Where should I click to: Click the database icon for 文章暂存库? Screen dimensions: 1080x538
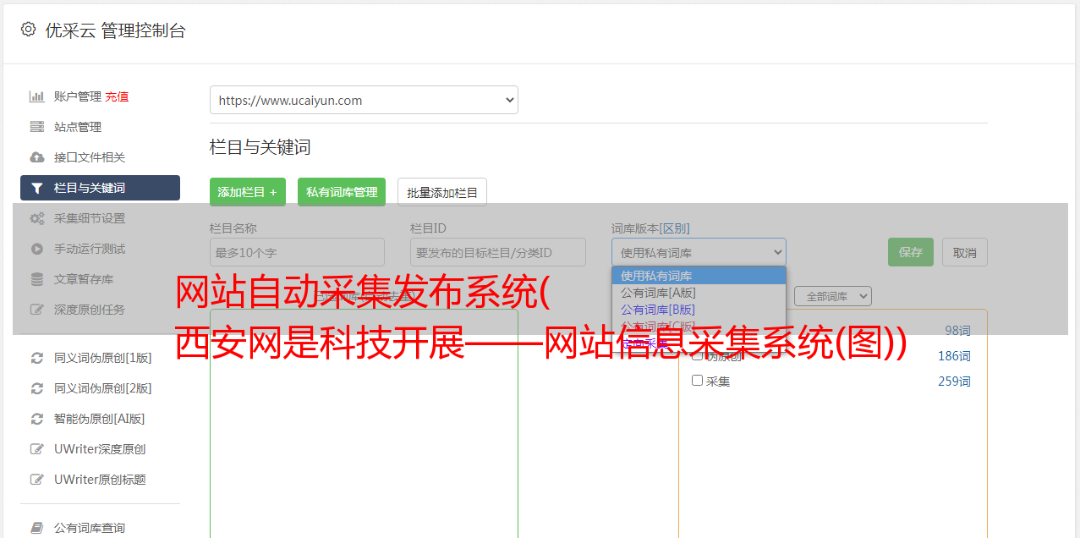pyautogui.click(x=37, y=279)
